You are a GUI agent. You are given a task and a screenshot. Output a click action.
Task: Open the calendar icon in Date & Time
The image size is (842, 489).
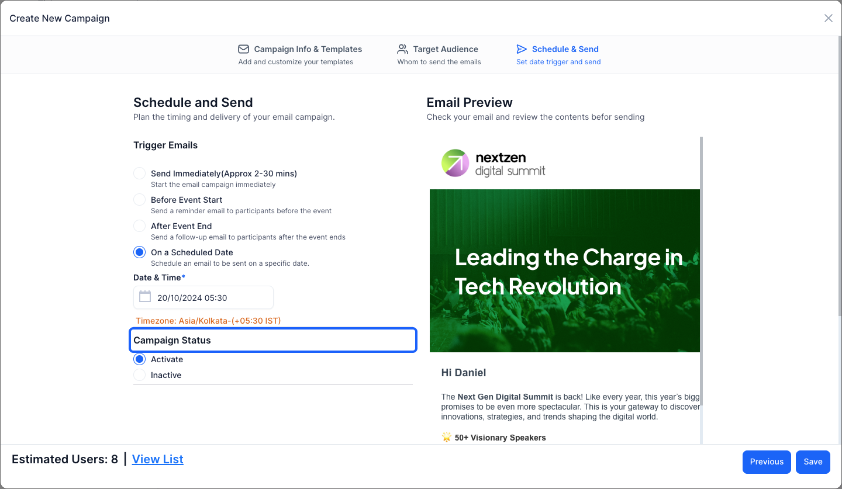click(x=145, y=297)
